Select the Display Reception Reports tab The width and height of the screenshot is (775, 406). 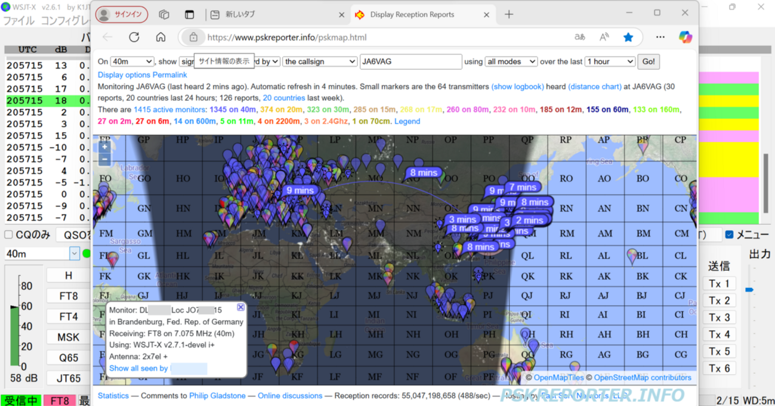coord(422,14)
